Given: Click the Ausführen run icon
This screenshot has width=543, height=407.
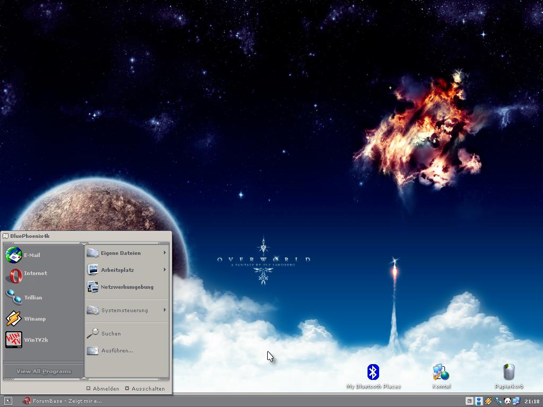Looking at the screenshot, I should pos(92,351).
